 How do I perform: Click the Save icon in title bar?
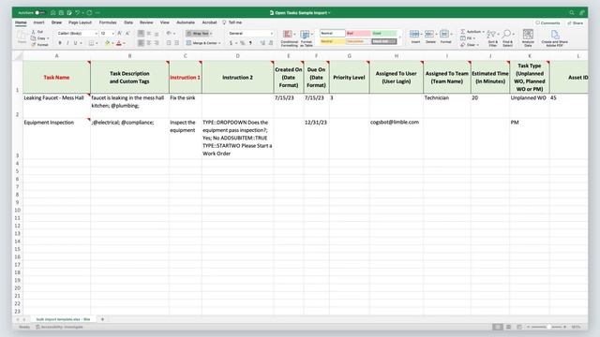click(x=61, y=12)
